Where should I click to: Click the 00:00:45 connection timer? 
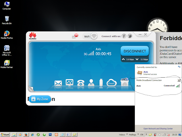click(103, 54)
